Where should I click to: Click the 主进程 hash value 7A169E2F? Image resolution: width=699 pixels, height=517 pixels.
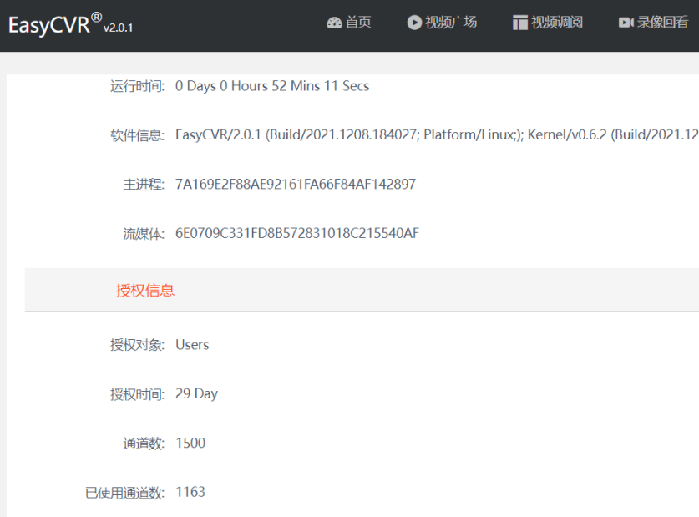pos(296,184)
